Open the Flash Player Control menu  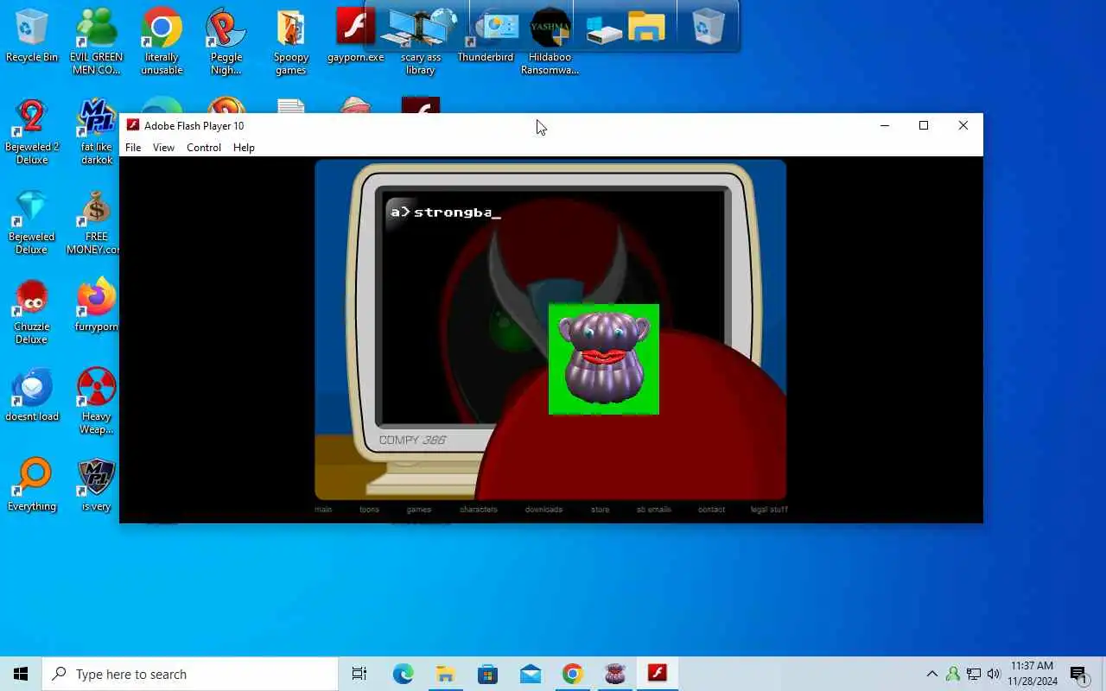(204, 148)
